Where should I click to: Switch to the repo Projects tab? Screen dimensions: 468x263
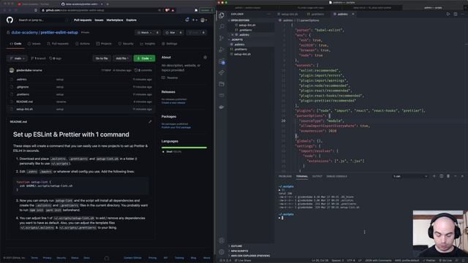pos(104,44)
